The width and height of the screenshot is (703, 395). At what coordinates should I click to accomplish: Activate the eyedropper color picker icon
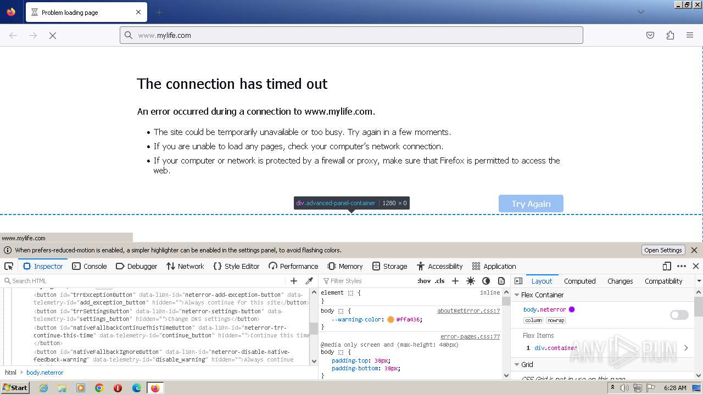pyautogui.click(x=309, y=281)
